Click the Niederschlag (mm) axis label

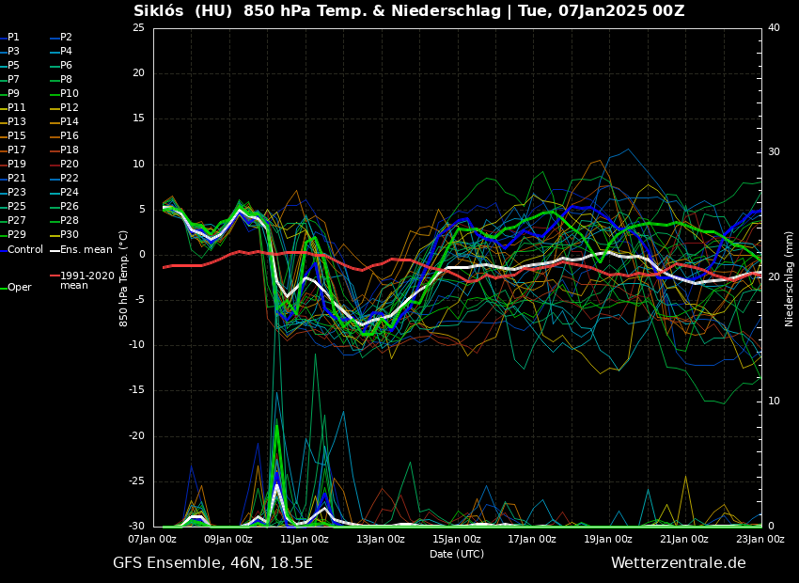click(x=790, y=278)
